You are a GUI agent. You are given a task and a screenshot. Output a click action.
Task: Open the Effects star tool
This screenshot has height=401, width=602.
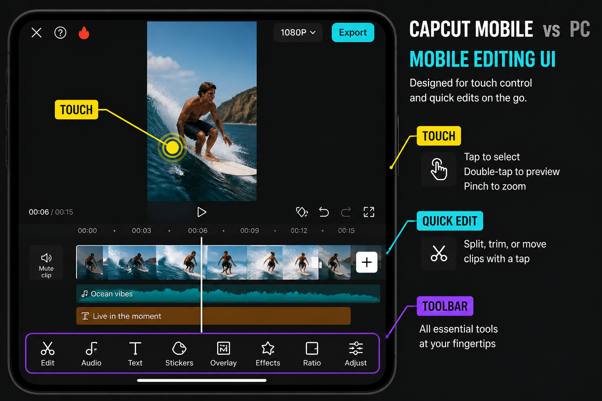[x=268, y=354]
